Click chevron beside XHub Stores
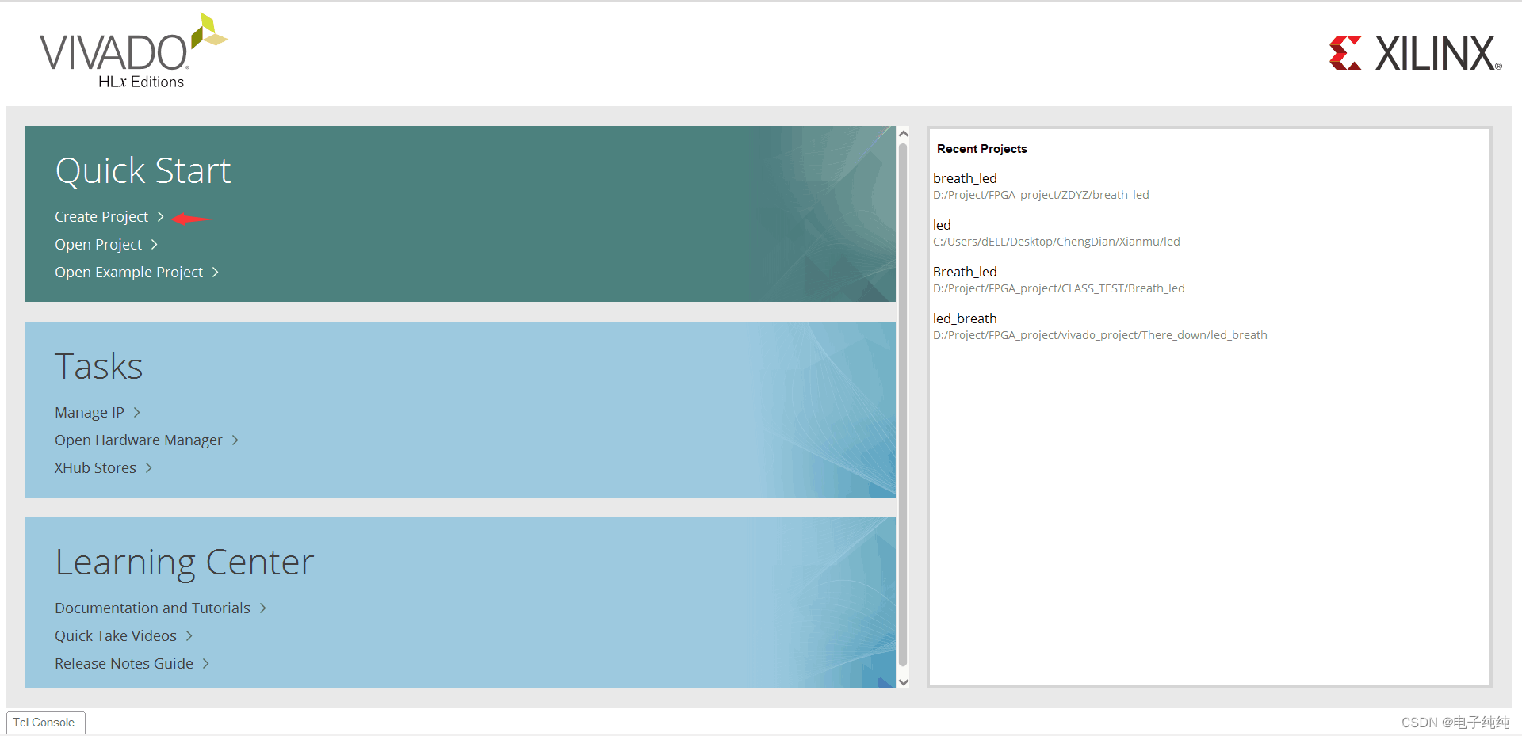 [148, 467]
